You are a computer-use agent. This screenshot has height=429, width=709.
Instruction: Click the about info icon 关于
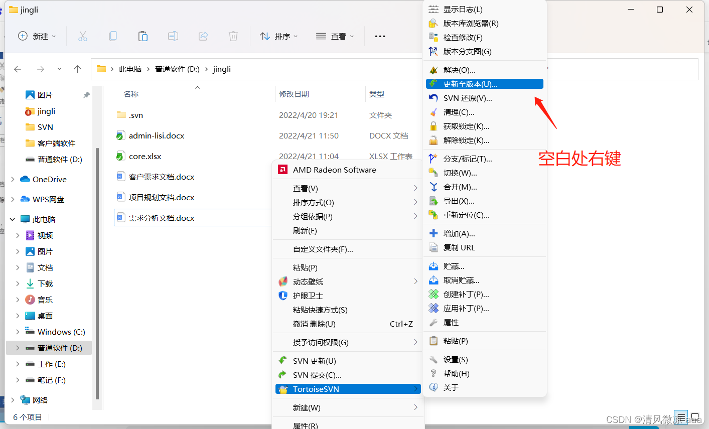click(434, 388)
